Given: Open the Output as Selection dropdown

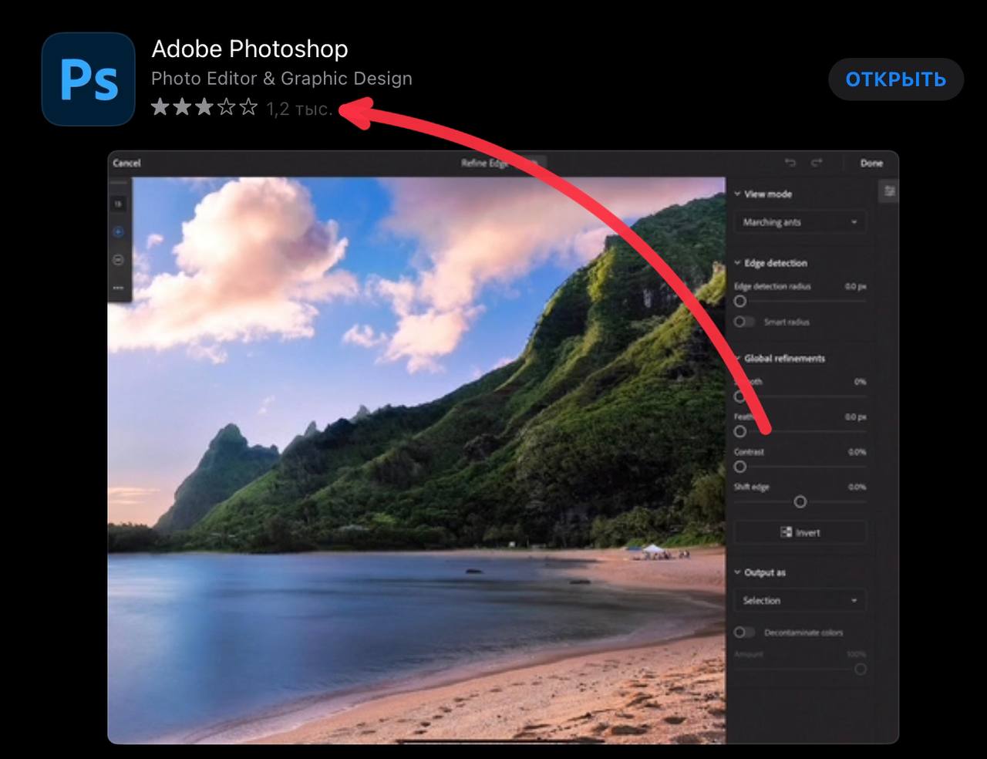Looking at the screenshot, I should pos(800,600).
